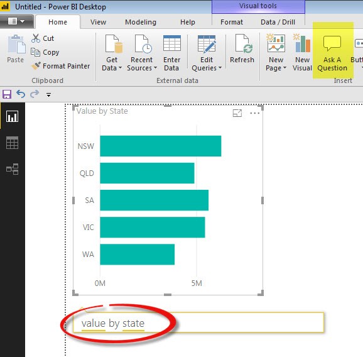Expand the Get Data dropdown arrow

[120, 68]
